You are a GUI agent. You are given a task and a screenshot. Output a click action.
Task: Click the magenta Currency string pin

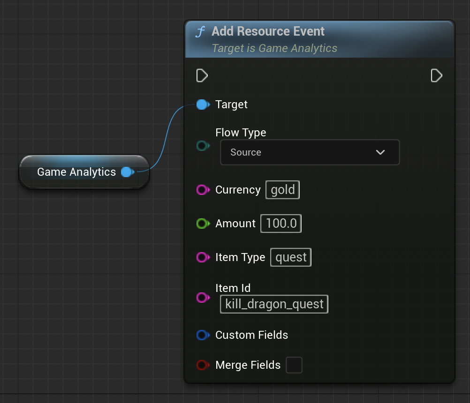click(x=202, y=190)
